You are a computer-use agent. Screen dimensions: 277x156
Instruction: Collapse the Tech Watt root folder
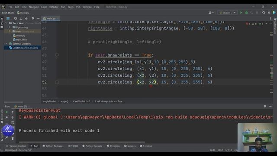[x=6, y=23]
